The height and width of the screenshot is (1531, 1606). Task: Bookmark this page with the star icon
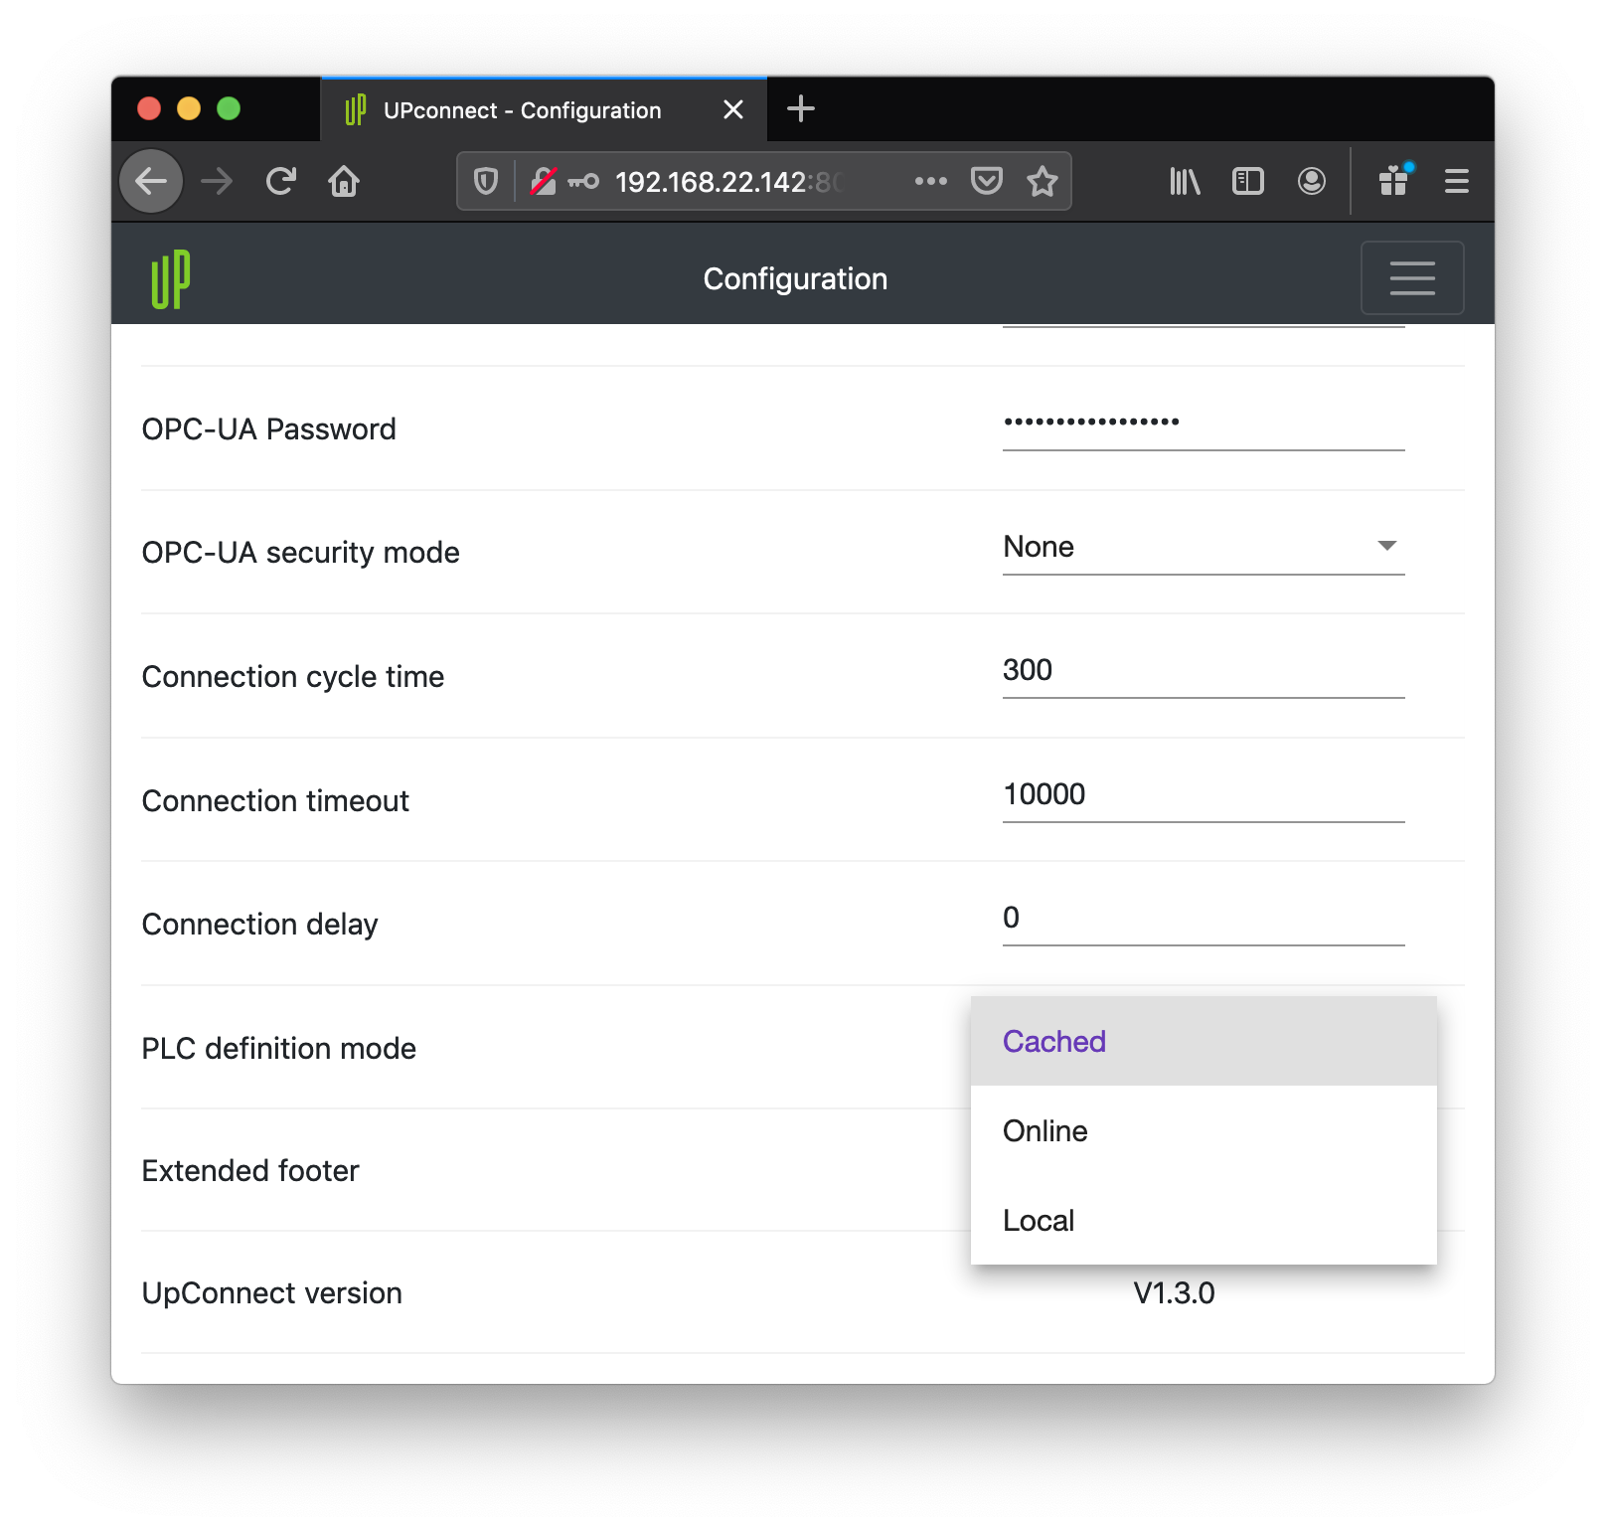1042,181
